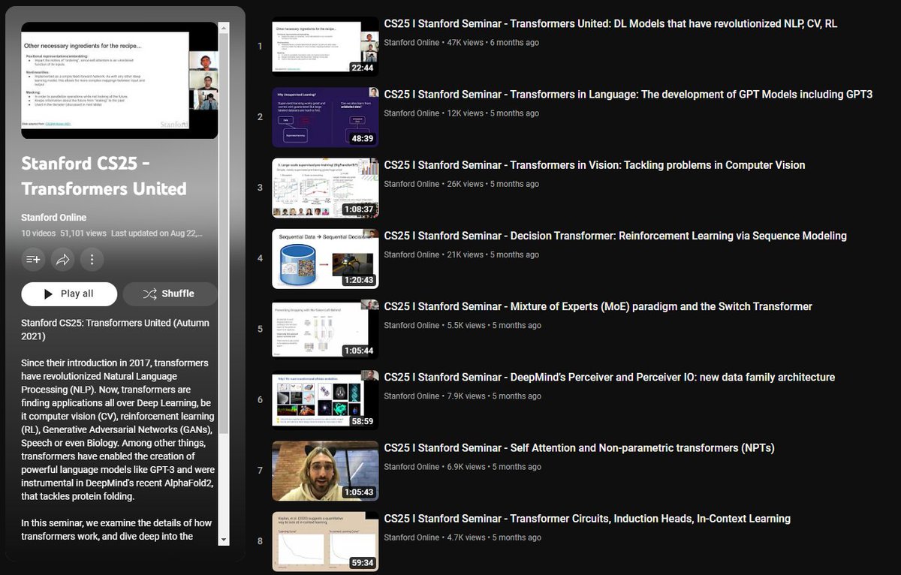Click the '26K views' metadata text
901x575 pixels.
pyautogui.click(x=465, y=184)
